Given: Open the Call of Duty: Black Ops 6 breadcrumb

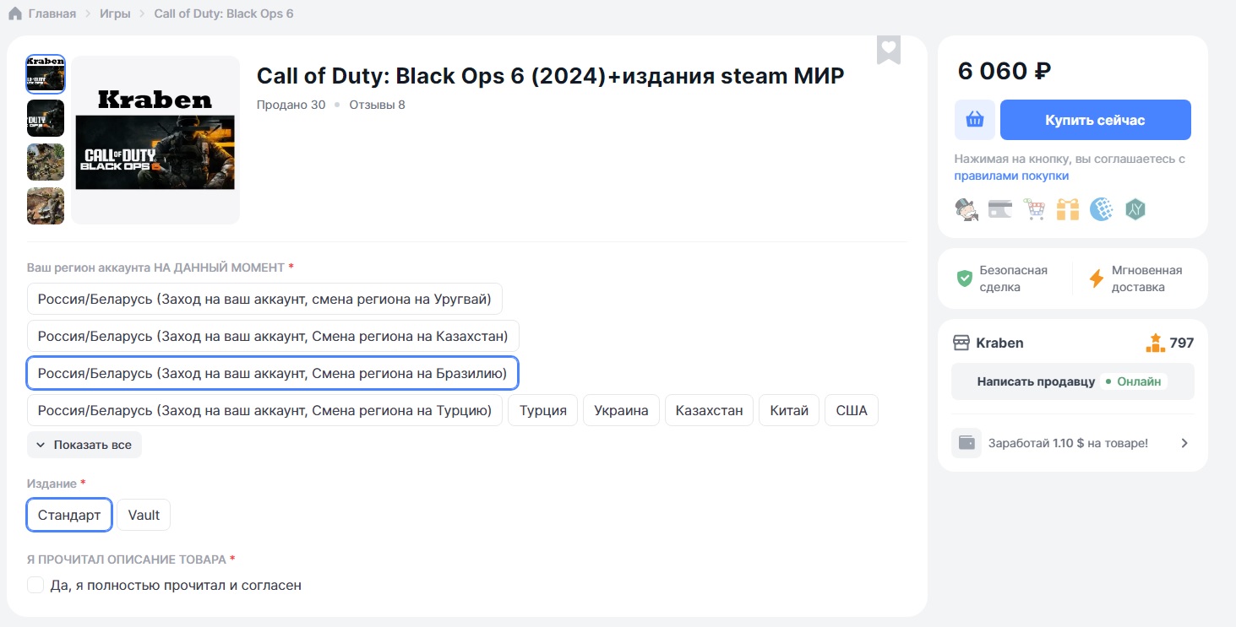Looking at the screenshot, I should coord(224,14).
